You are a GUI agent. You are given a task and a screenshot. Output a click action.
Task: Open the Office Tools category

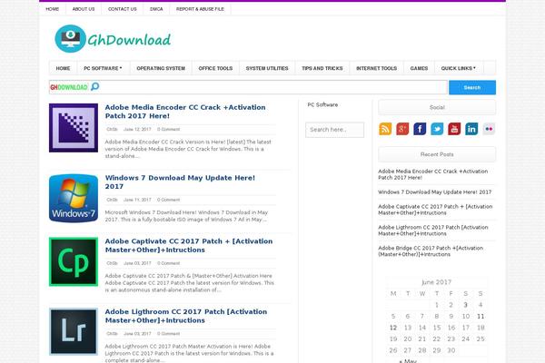click(x=215, y=68)
